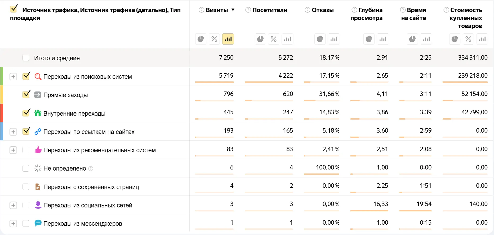Expand Переходы из поисковых систем row

[13, 77]
